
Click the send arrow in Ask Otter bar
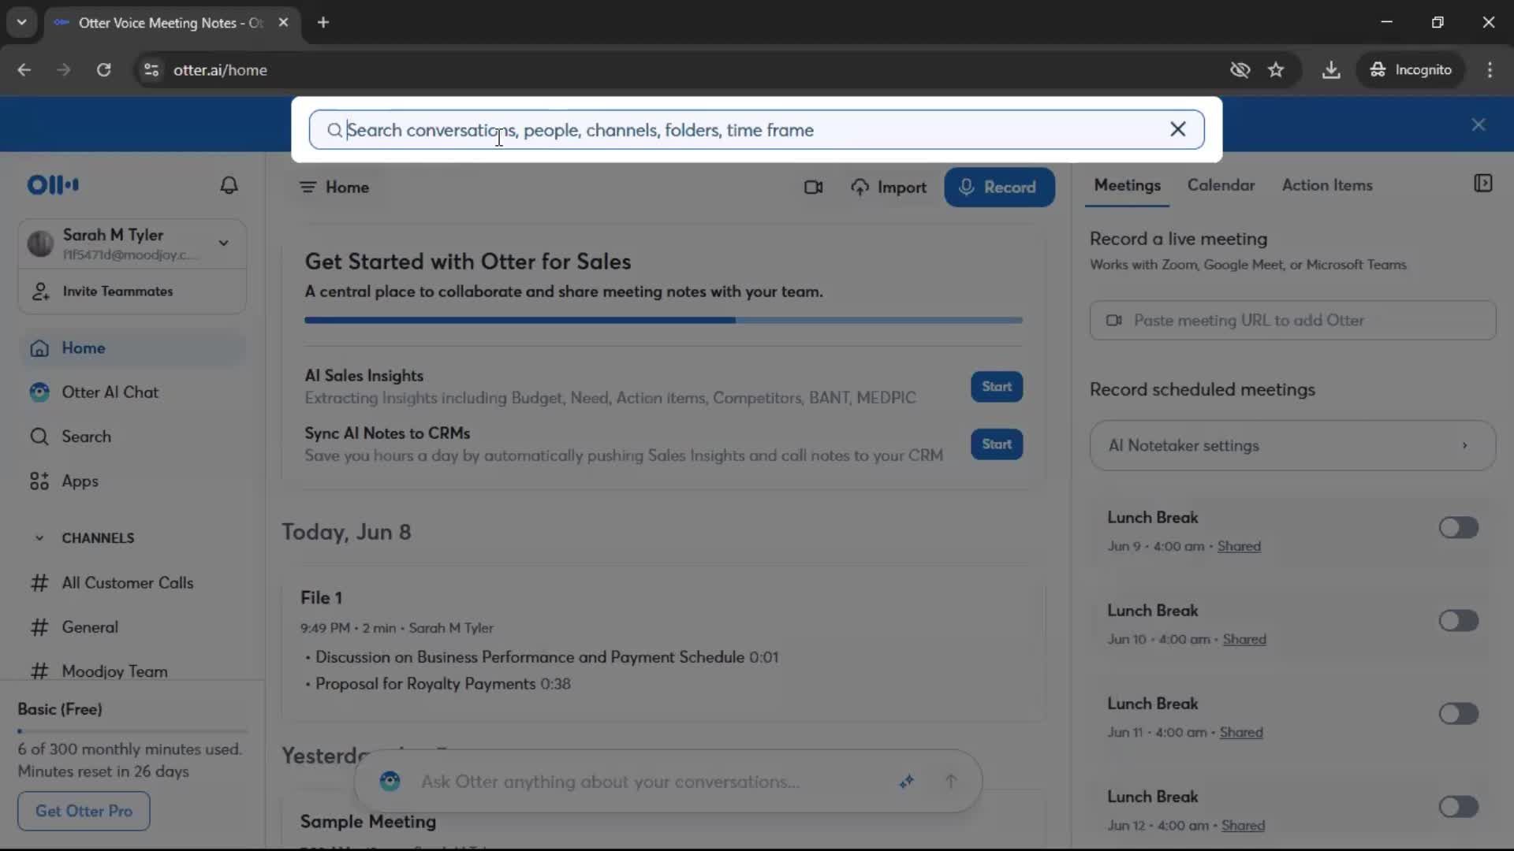951,782
